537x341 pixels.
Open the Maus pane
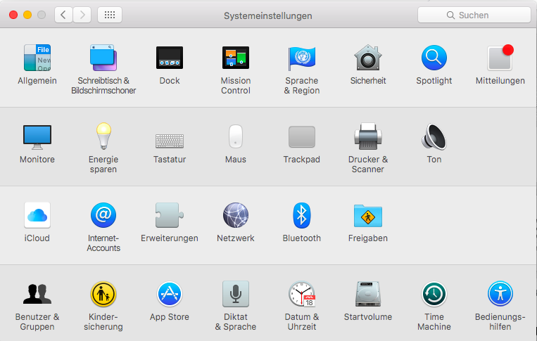236,136
